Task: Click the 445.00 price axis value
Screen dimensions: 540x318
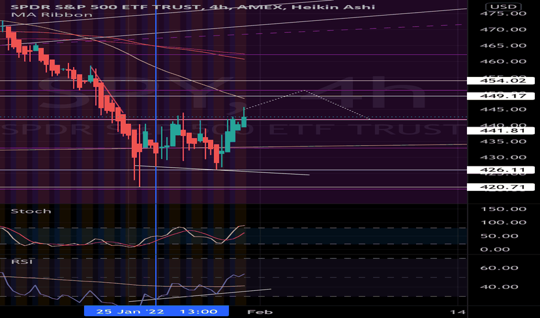Action: click(503, 110)
